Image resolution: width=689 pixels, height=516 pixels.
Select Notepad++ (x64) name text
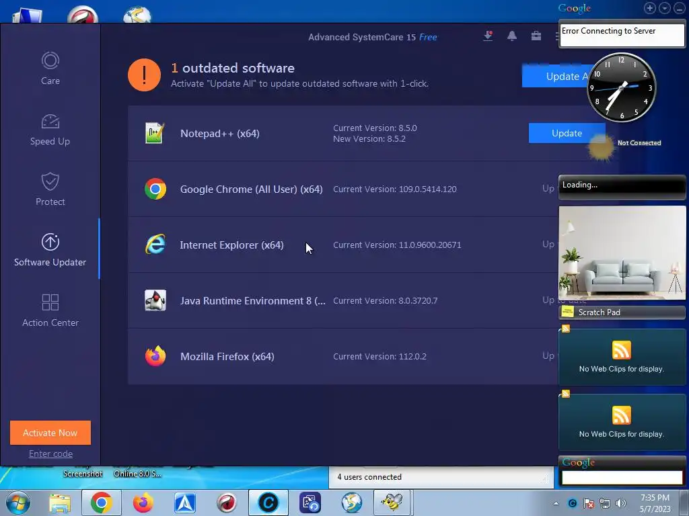(x=220, y=134)
